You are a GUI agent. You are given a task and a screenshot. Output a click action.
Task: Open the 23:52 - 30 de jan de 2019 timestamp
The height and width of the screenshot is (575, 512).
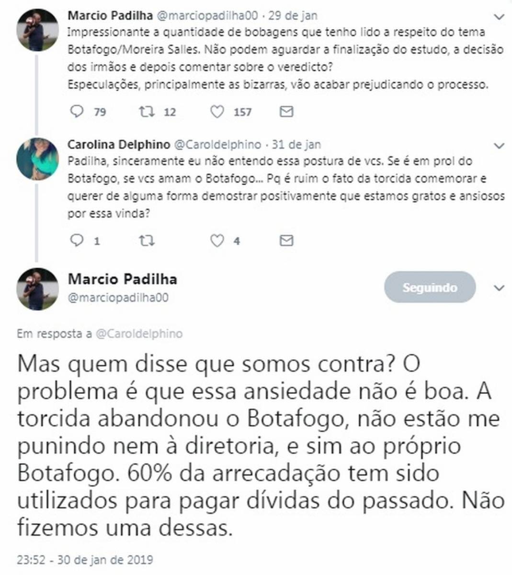85,560
